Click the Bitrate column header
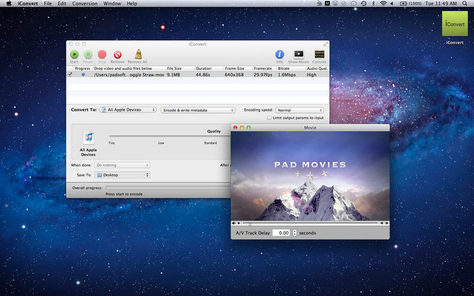Viewport: 474px width, 296px height. tap(290, 69)
